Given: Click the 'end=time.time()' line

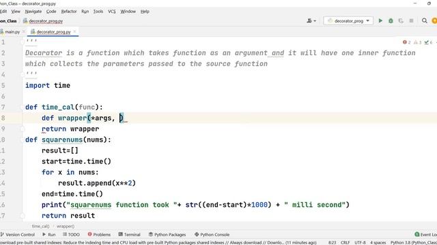Looking at the screenshot, I should pos(72,194).
